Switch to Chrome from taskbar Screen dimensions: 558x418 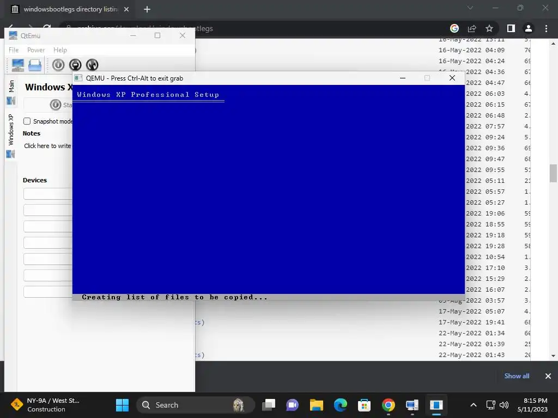coord(388,405)
